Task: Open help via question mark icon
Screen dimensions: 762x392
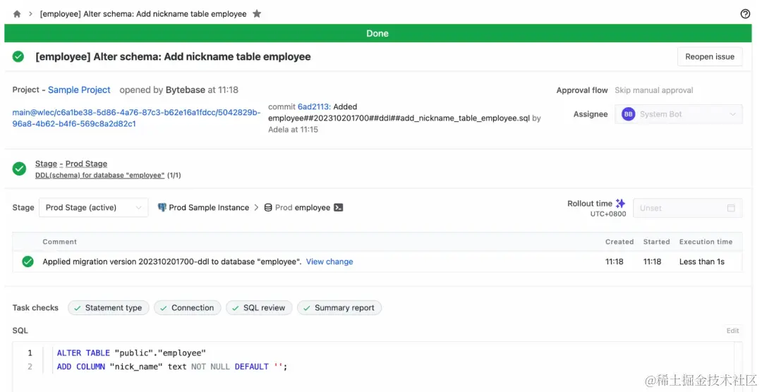Action: coord(745,13)
